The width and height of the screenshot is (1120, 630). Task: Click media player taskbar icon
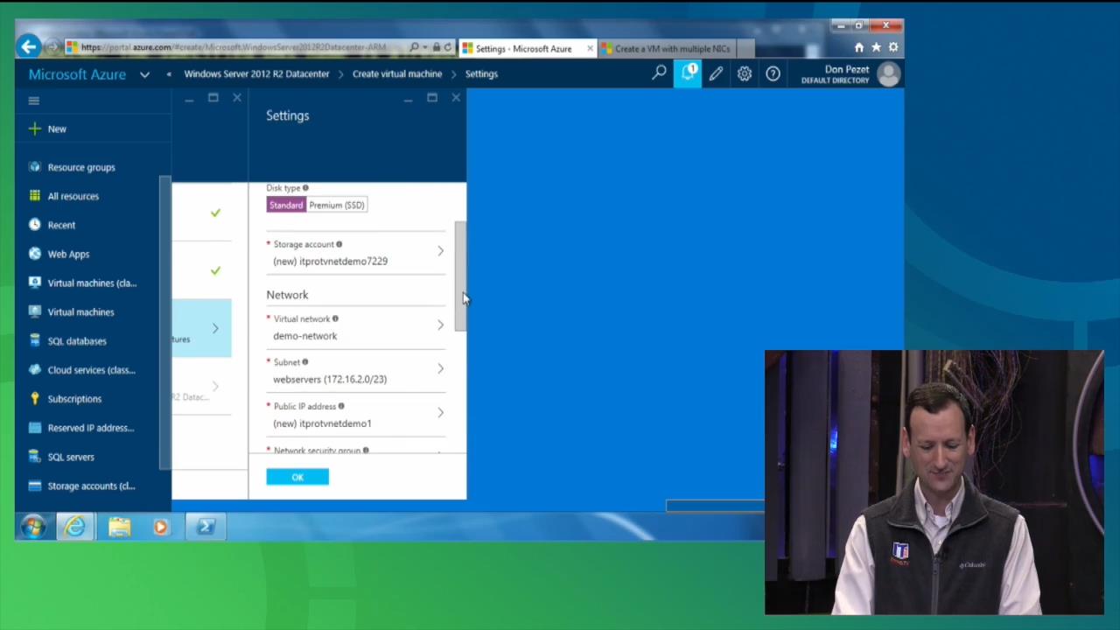point(161,527)
